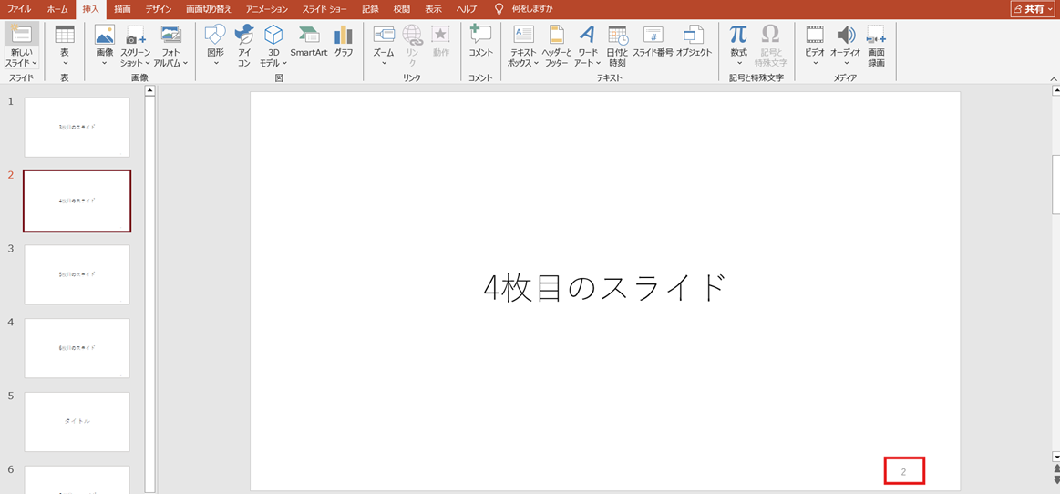Select slide thumbnail 4

77,348
